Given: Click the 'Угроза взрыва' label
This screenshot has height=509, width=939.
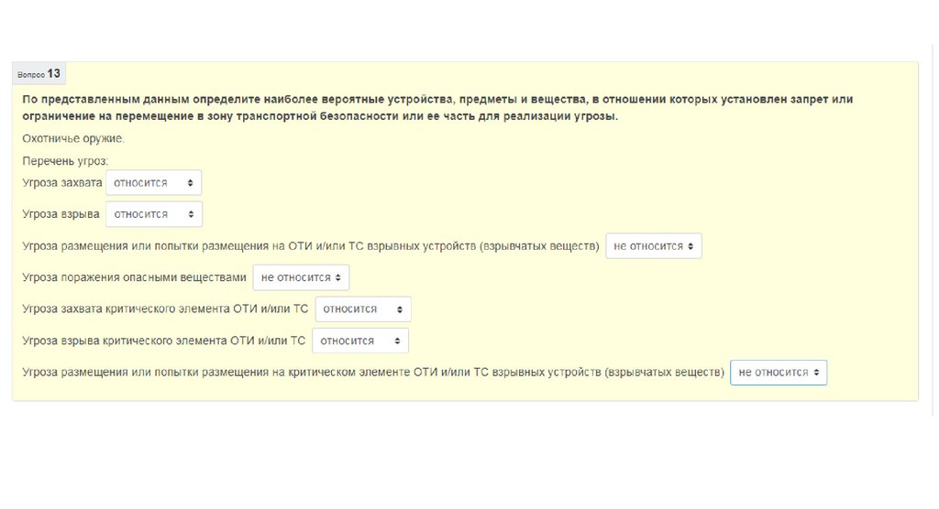Looking at the screenshot, I should 61,214.
